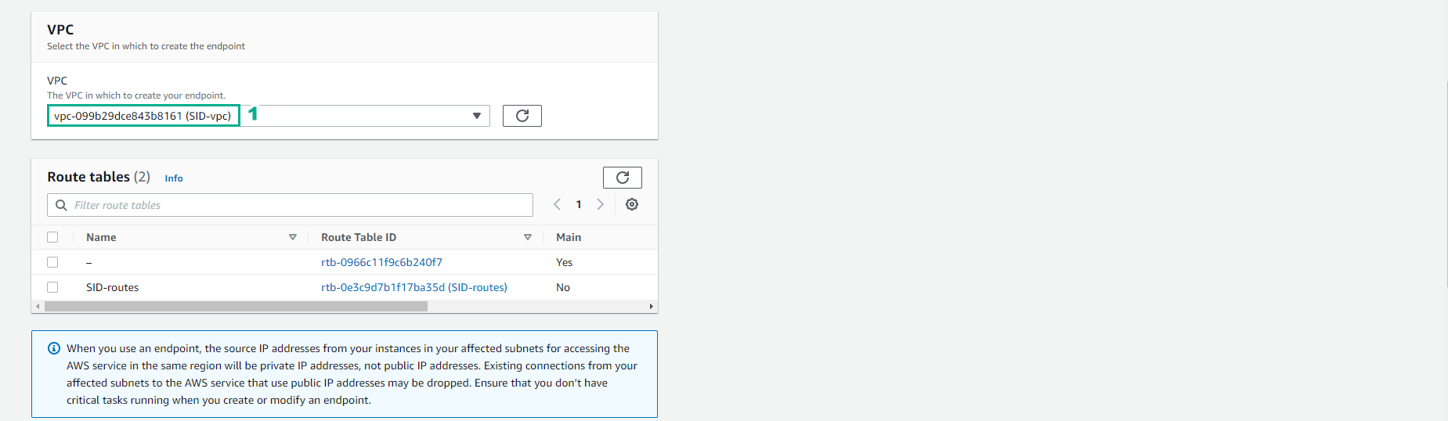Click the search magnifier icon
This screenshot has height=421, width=1448.
(61, 205)
